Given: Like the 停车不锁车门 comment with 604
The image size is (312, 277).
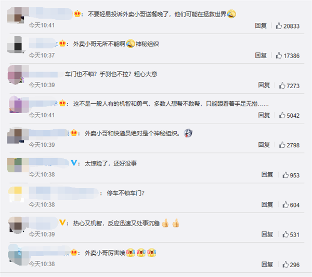Looking at the screenshot, I should coord(285,205).
